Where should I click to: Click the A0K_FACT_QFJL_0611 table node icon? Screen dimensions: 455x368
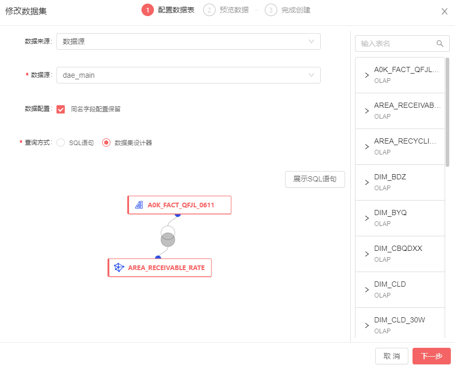click(139, 205)
